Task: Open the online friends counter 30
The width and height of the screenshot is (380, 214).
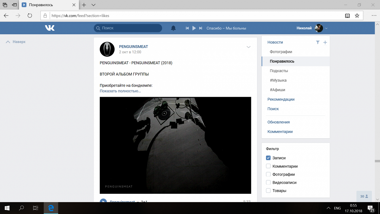Action: [364, 196]
